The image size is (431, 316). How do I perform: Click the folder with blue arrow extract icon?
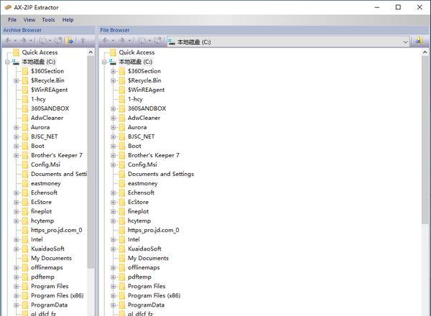pos(70,41)
